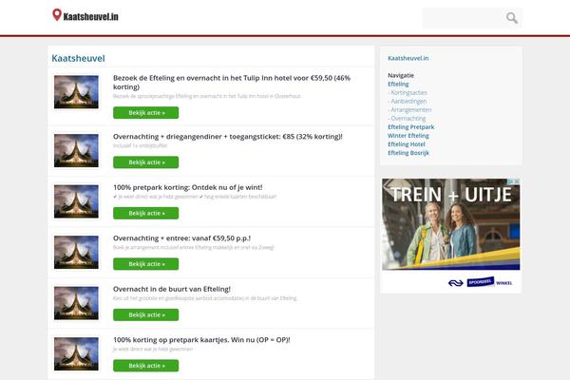The image size is (570, 380).
Task: Open Bekijk actie for buurt van Efteling
Action: pos(145,314)
